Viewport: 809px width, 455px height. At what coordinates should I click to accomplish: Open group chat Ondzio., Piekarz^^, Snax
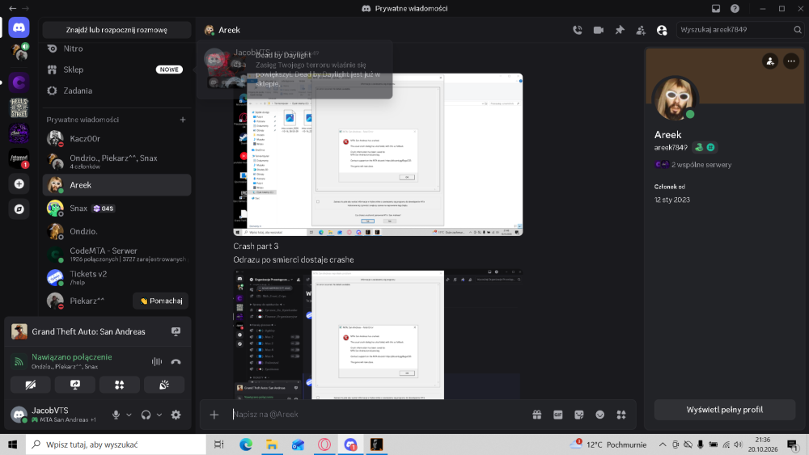[x=116, y=162]
